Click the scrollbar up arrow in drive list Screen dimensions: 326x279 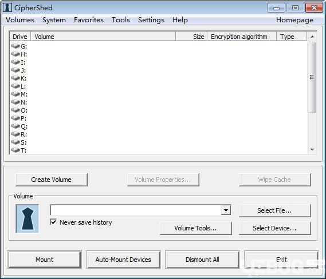point(312,37)
